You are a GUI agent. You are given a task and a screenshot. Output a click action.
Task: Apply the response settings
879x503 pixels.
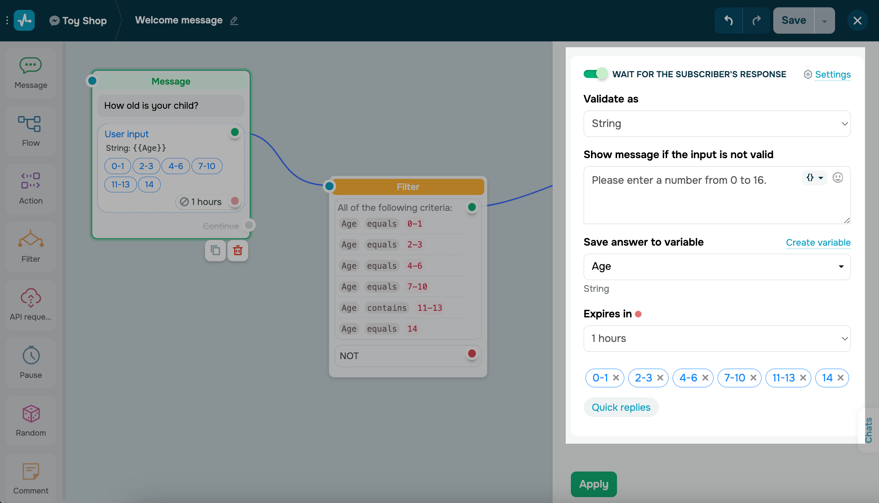click(x=593, y=484)
